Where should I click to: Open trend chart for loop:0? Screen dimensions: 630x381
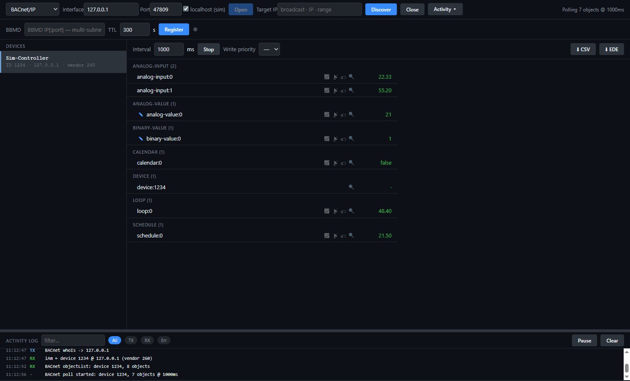point(327,211)
